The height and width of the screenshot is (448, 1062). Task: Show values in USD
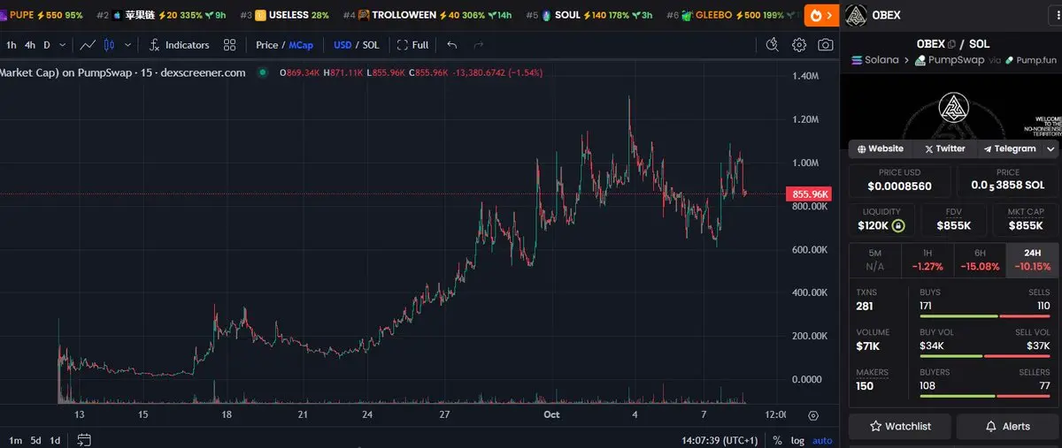pyautogui.click(x=342, y=45)
